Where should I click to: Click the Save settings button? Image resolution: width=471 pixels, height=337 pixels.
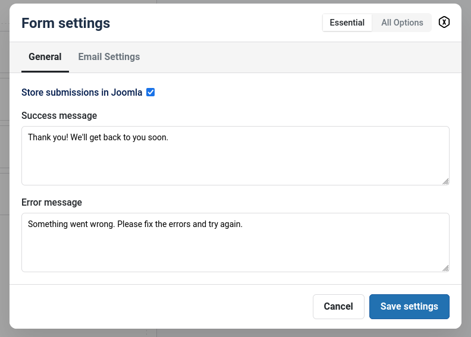point(409,307)
